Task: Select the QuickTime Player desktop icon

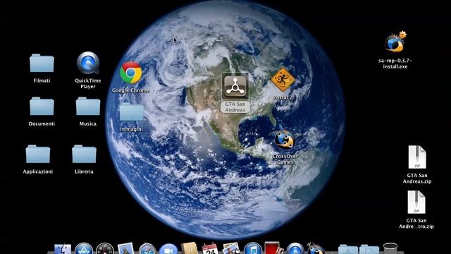Action: (x=88, y=63)
